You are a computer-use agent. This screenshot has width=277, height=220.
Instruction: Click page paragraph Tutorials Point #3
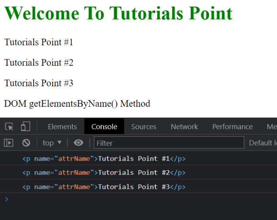pyautogui.click(x=39, y=83)
